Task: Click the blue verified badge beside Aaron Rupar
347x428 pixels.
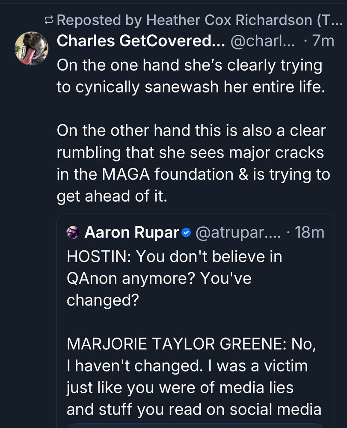Action: pyautogui.click(x=186, y=233)
